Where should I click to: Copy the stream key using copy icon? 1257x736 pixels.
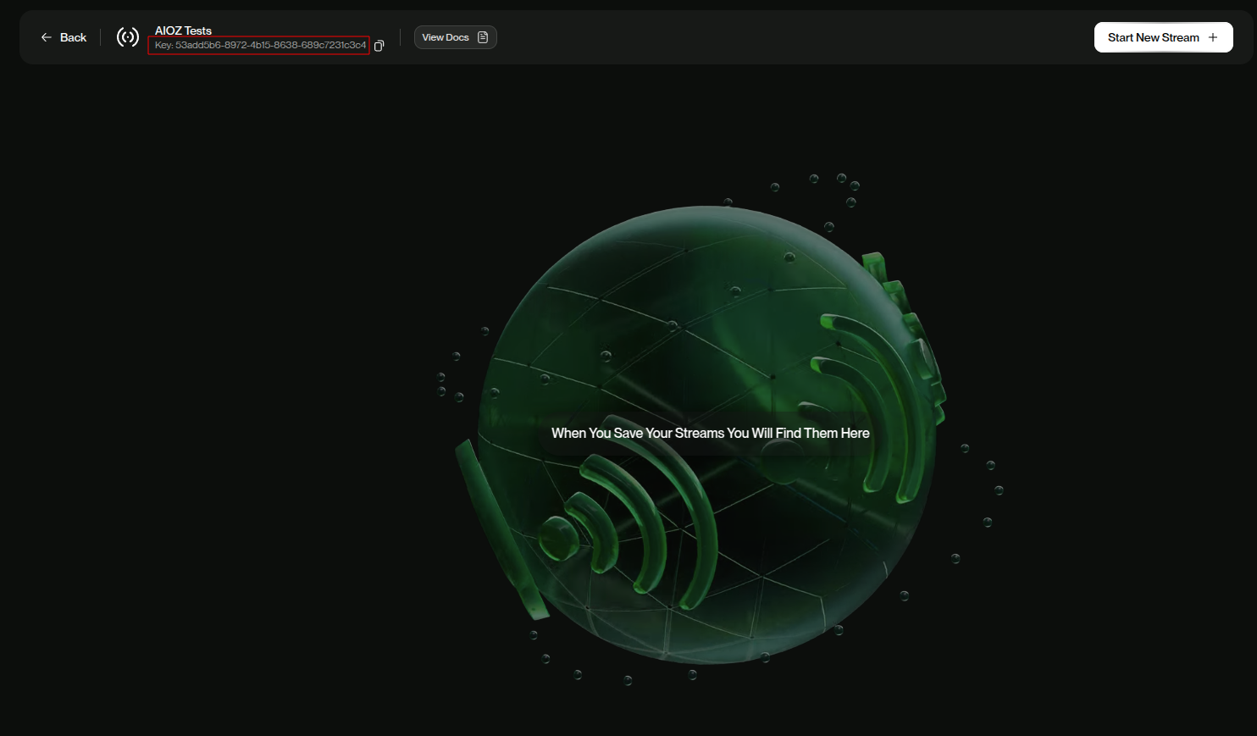pyautogui.click(x=379, y=46)
